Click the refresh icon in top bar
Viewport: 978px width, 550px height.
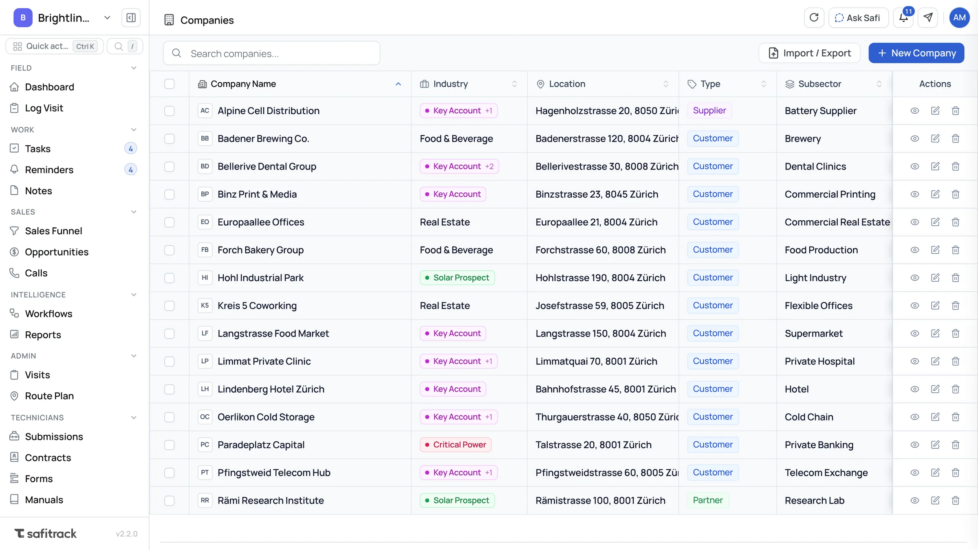pyautogui.click(x=814, y=18)
